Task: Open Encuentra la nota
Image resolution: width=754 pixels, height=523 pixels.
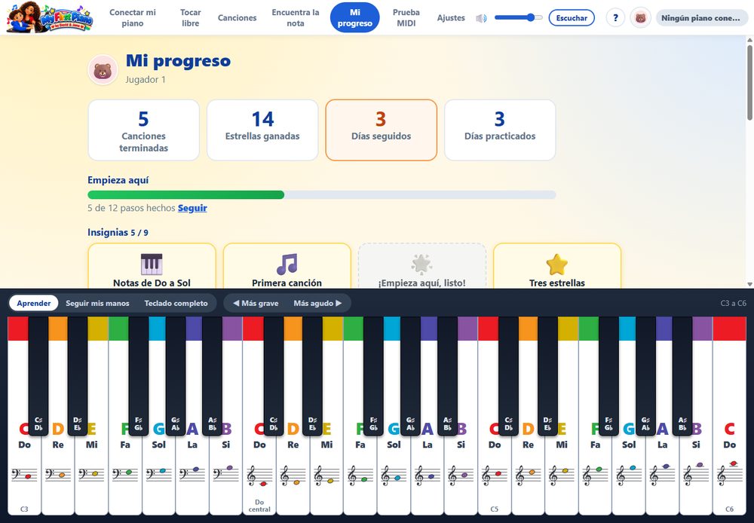Action: [296, 18]
